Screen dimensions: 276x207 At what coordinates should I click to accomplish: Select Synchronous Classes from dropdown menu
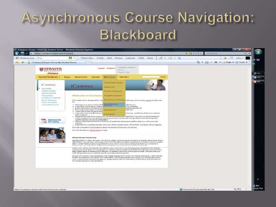coord(114,100)
